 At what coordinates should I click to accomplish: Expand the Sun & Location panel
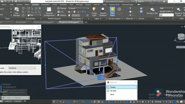116,18
